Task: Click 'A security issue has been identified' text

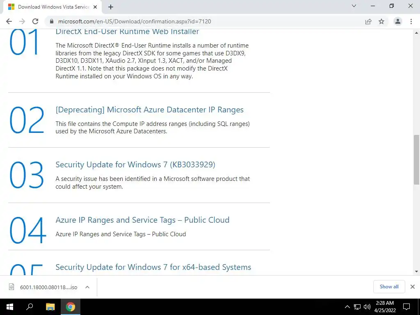Action: coord(153,183)
